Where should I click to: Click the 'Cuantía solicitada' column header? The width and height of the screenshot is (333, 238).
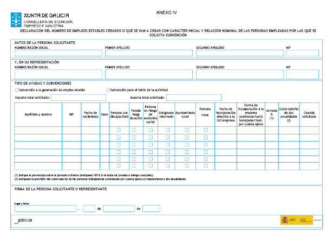[x=309, y=114]
